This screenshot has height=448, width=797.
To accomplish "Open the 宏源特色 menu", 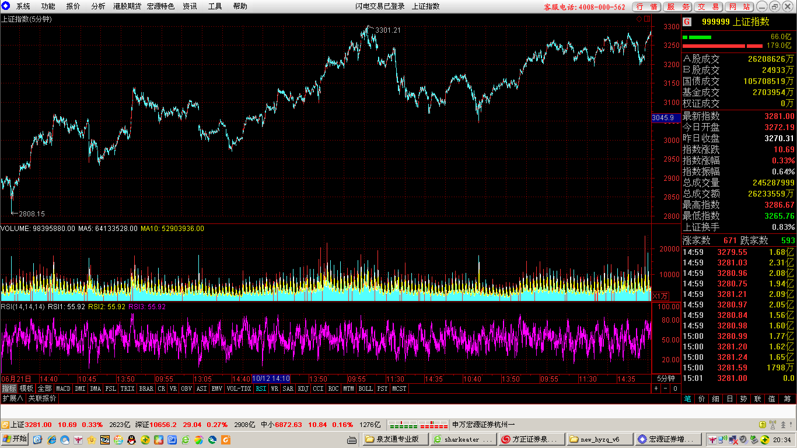I will point(160,6).
